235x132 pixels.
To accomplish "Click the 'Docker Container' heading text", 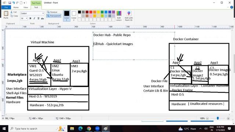I will click(x=186, y=39).
